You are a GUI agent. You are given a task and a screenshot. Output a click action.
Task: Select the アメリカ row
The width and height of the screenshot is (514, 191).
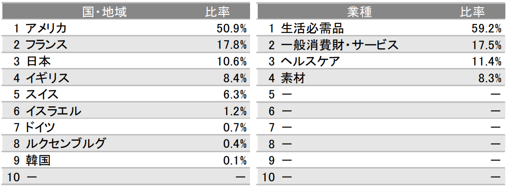pyautogui.click(x=126, y=29)
